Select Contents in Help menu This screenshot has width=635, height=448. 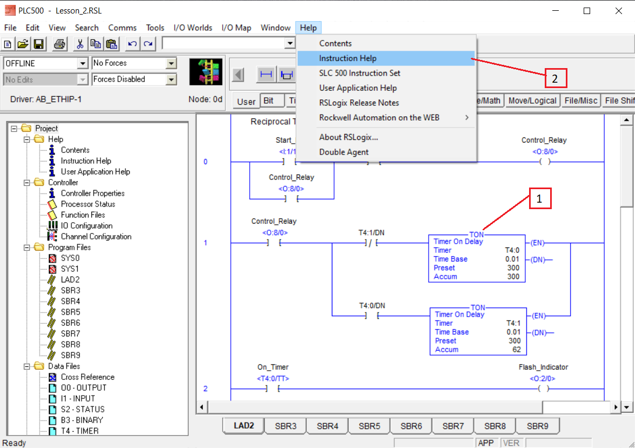[x=386, y=43]
